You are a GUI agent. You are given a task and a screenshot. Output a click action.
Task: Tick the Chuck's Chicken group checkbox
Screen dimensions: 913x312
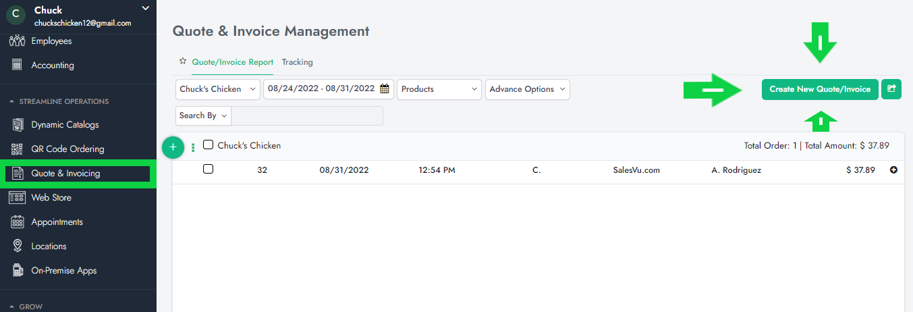pos(209,145)
